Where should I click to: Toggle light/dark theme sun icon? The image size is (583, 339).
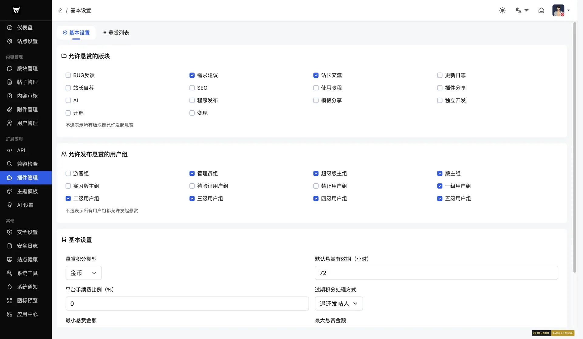(x=502, y=10)
